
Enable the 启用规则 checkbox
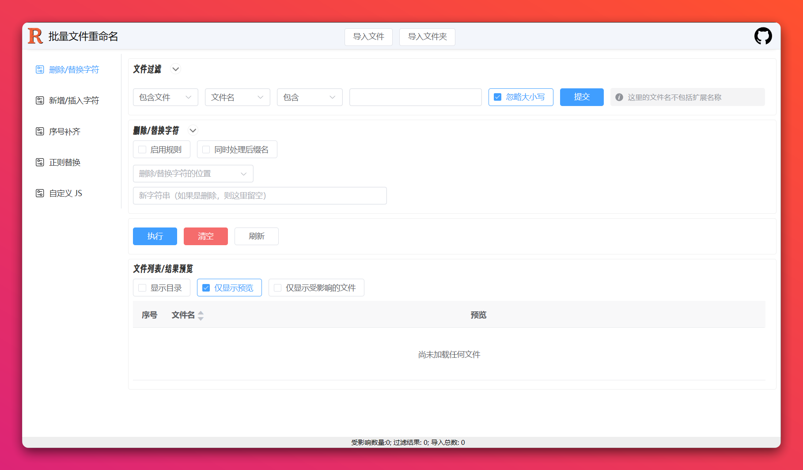[142, 150]
